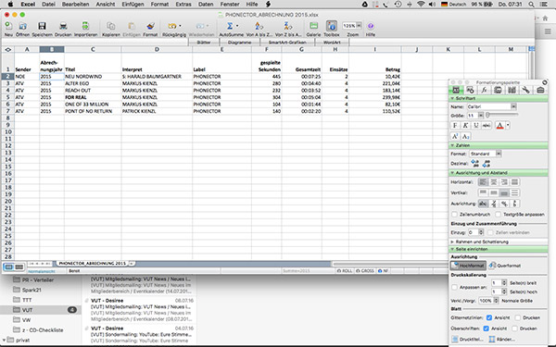The image size is (556, 347).
Task: Sort ascending with Von A bis Z icon
Action: click(x=259, y=26)
